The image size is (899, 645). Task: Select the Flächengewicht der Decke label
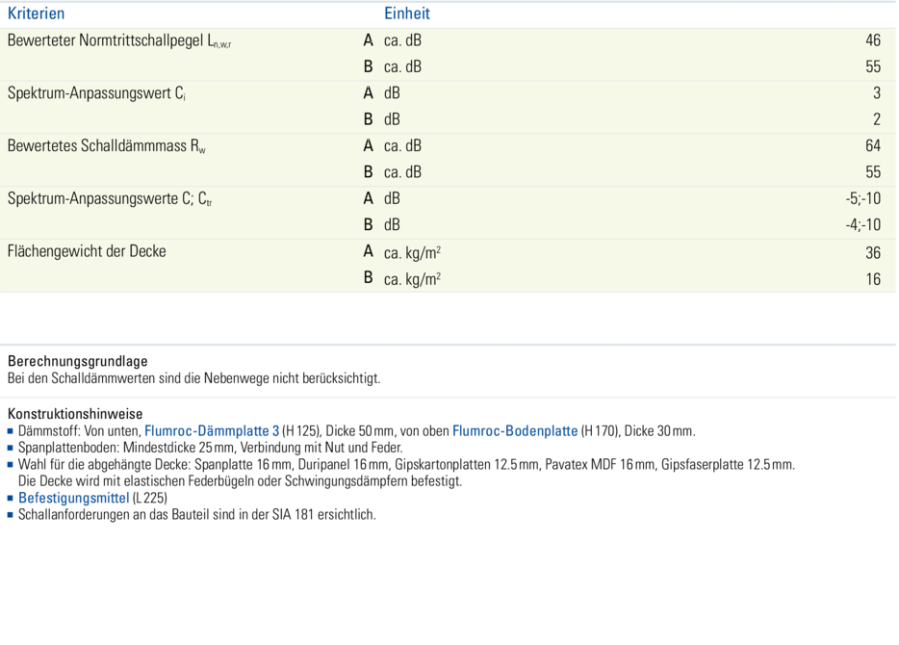[x=87, y=251]
